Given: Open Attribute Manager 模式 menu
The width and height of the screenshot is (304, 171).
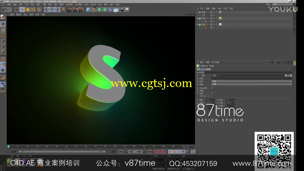Looking at the screenshot, I should tap(202, 62).
